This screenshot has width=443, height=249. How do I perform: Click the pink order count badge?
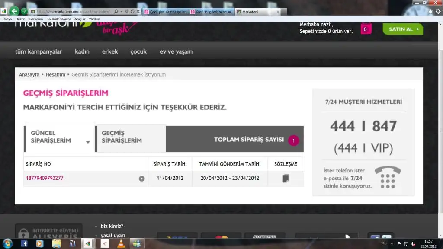coord(294,140)
